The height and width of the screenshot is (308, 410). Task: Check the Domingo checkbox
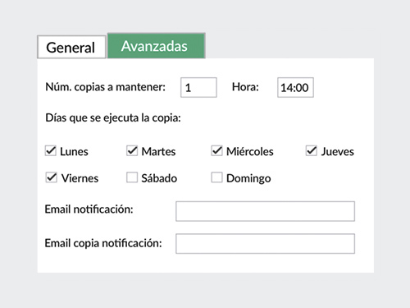[216, 177]
